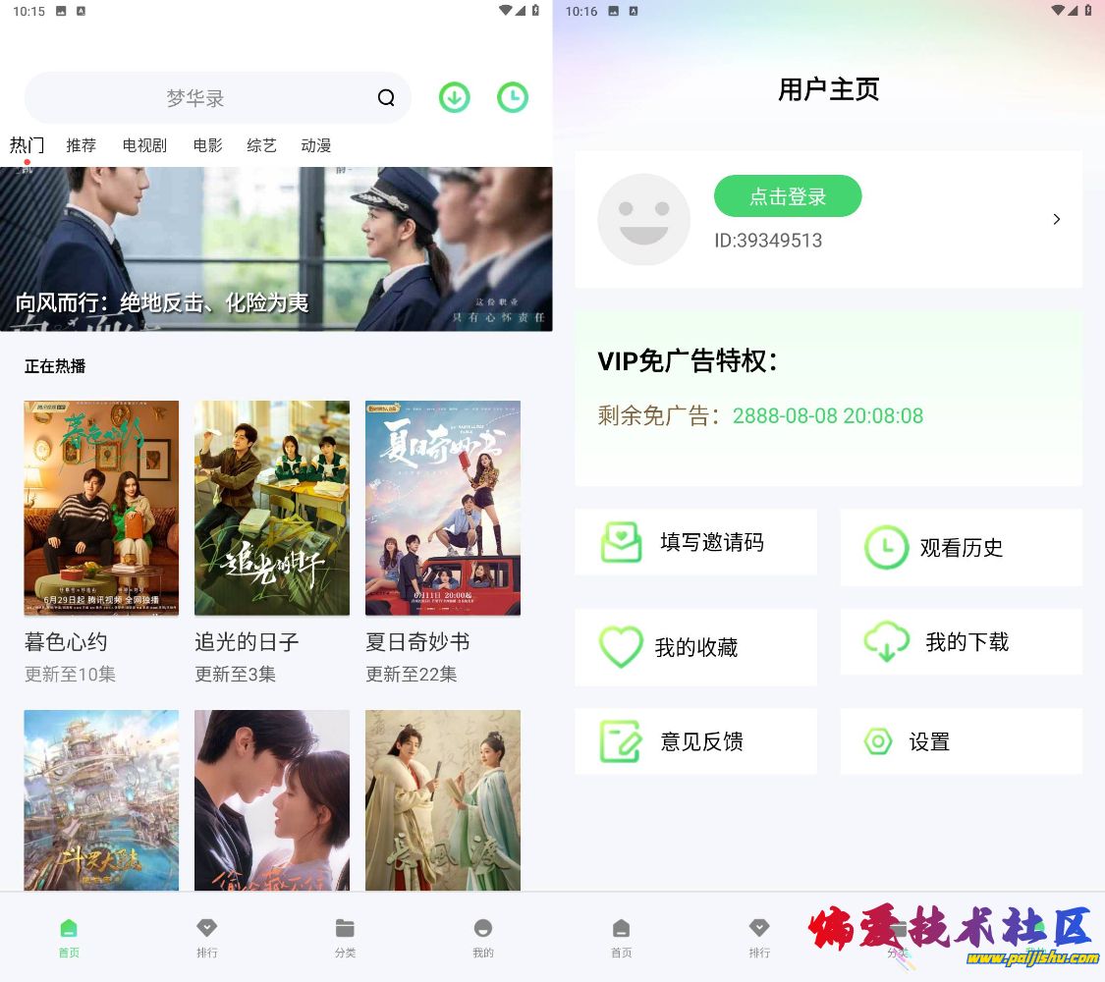Open 设置 hexagon gear icon
Viewport: 1105px width, 982px height.
(x=878, y=741)
